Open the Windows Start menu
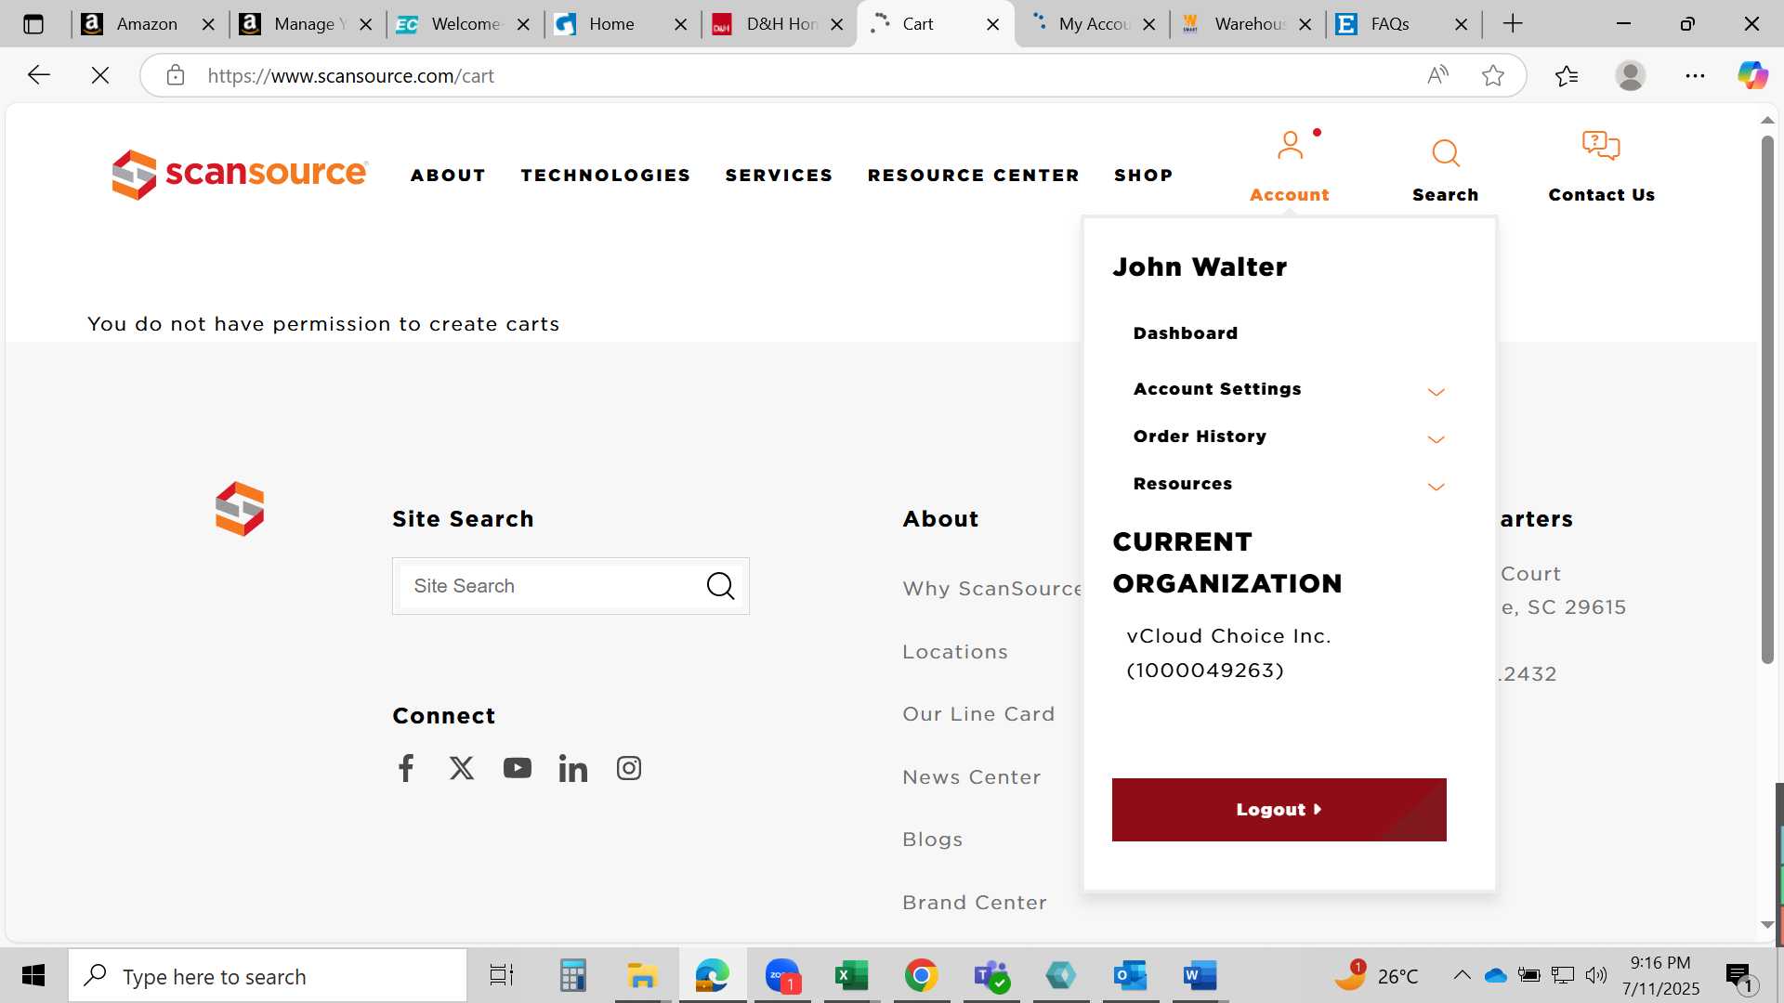1784x1003 pixels. [33, 975]
